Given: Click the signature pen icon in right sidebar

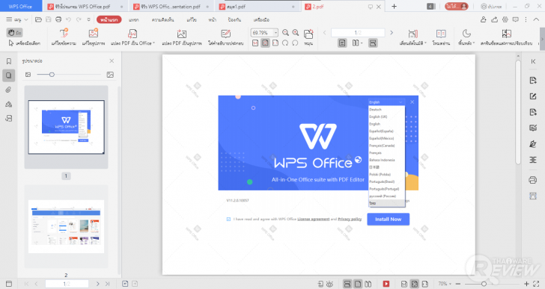Looking at the screenshot, I should 532,144.
